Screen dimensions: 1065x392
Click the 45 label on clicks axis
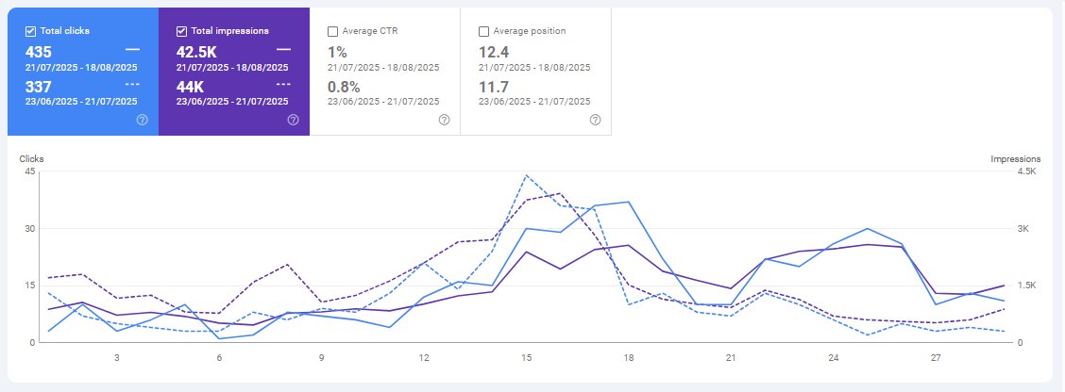click(x=30, y=171)
